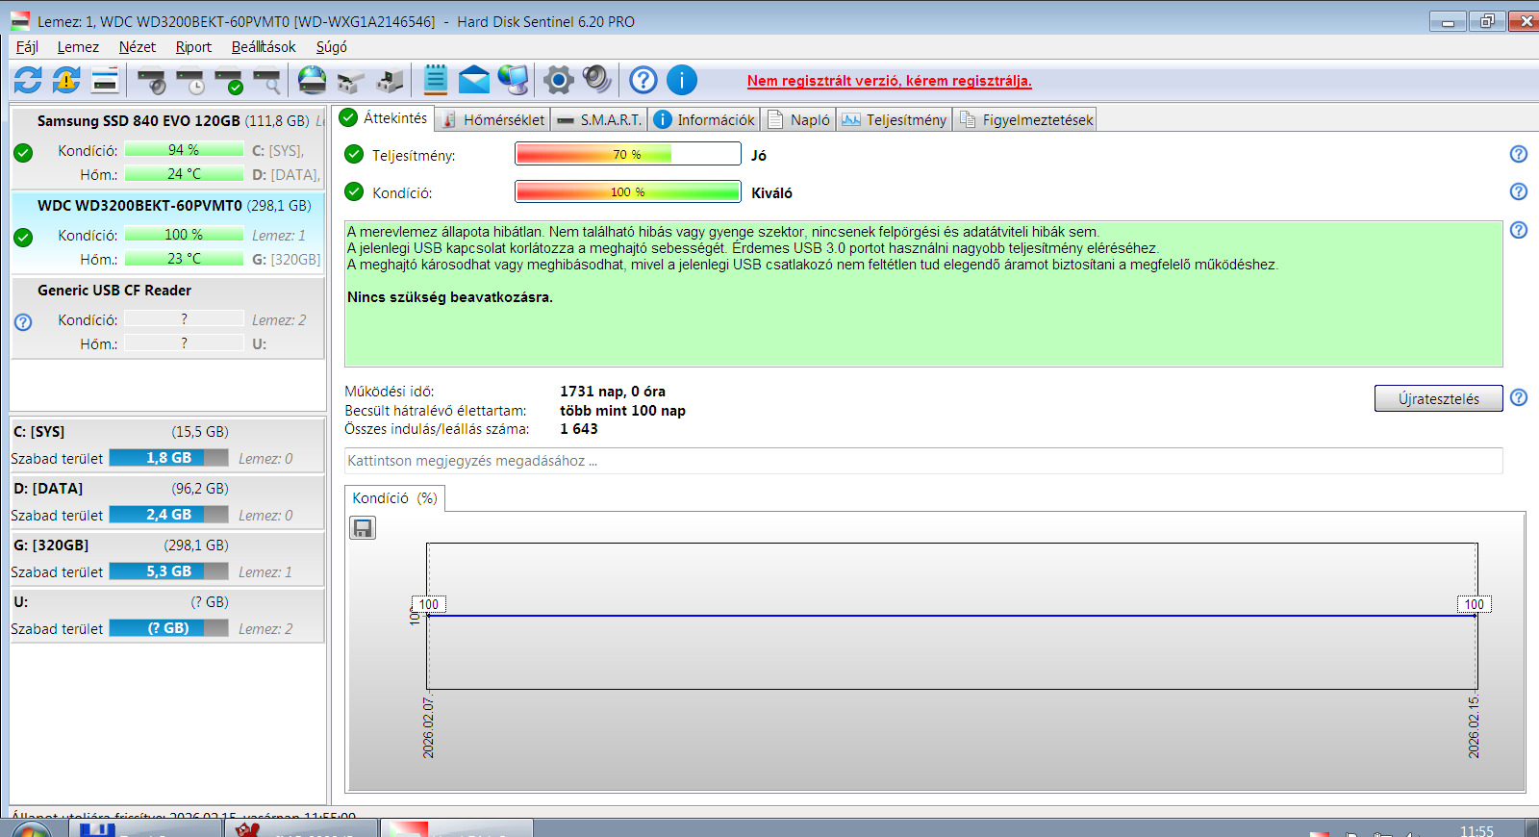Select the Samsung SSD 840 EVO 120GB disk
This screenshot has height=837, width=1539.
[168, 147]
